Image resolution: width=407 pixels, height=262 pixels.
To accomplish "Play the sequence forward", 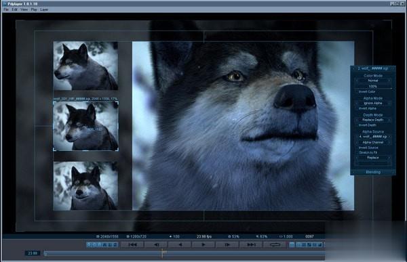I will (203, 244).
